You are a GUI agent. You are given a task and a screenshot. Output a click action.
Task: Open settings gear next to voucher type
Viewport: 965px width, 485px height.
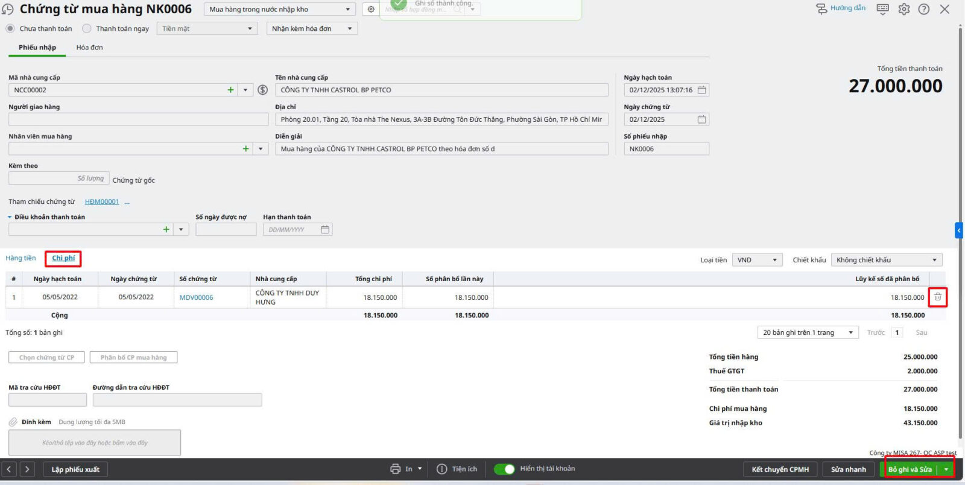(x=371, y=9)
